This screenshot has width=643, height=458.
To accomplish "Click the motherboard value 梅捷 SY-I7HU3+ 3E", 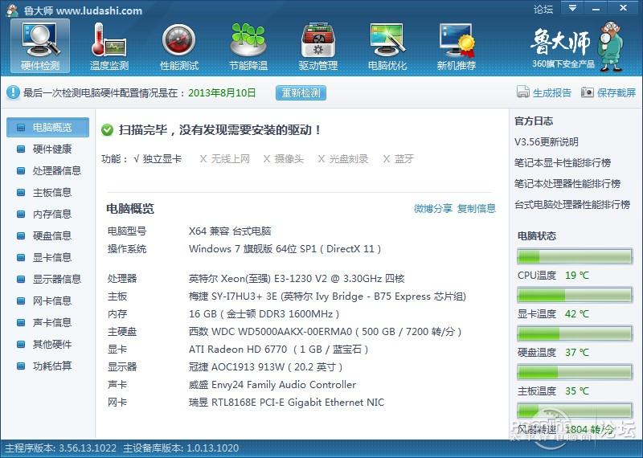I will [327, 296].
